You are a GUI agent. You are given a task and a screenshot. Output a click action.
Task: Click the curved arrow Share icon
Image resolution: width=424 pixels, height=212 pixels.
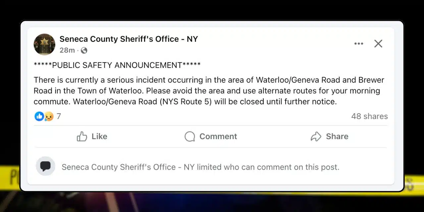[x=316, y=136]
